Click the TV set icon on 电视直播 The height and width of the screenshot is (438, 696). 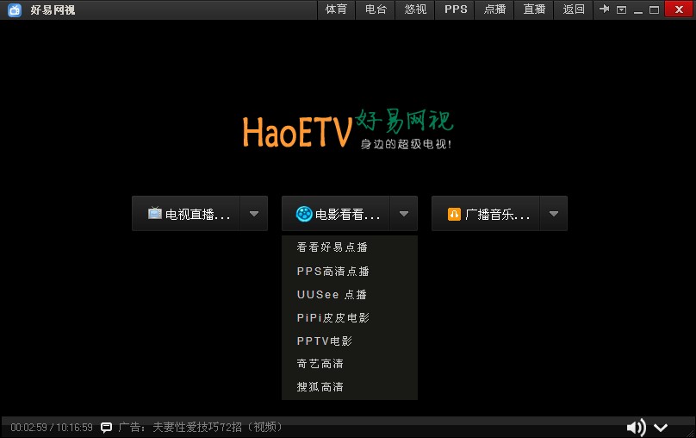point(155,213)
